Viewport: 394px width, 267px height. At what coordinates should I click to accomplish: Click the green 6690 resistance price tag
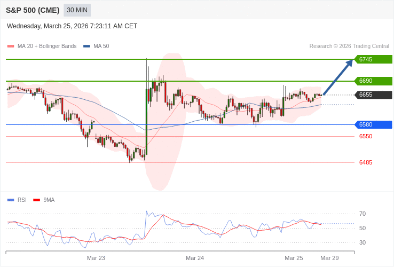tap(373, 81)
